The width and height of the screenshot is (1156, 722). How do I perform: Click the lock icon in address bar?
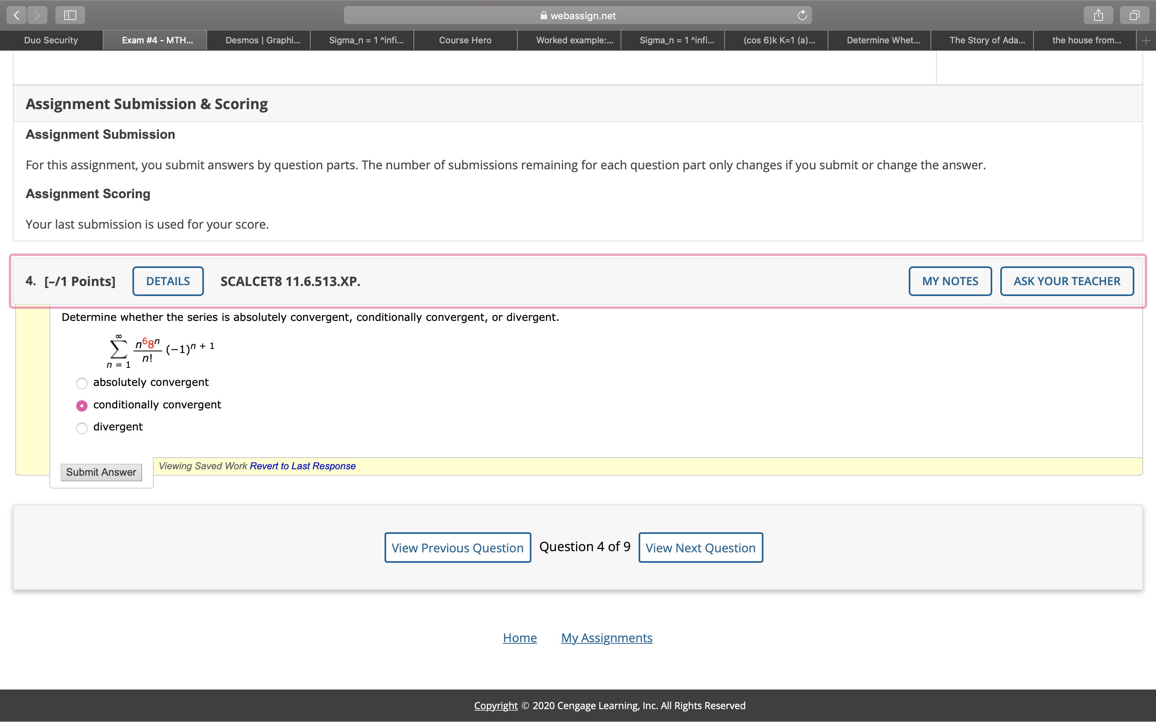543,15
